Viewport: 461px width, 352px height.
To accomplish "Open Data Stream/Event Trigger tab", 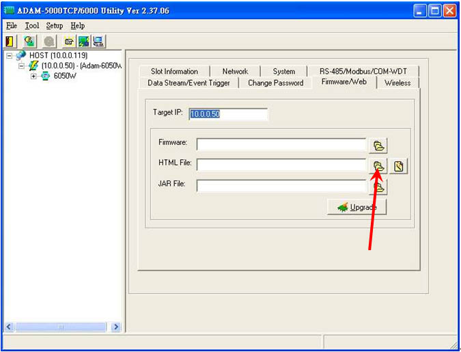I will click(x=188, y=83).
